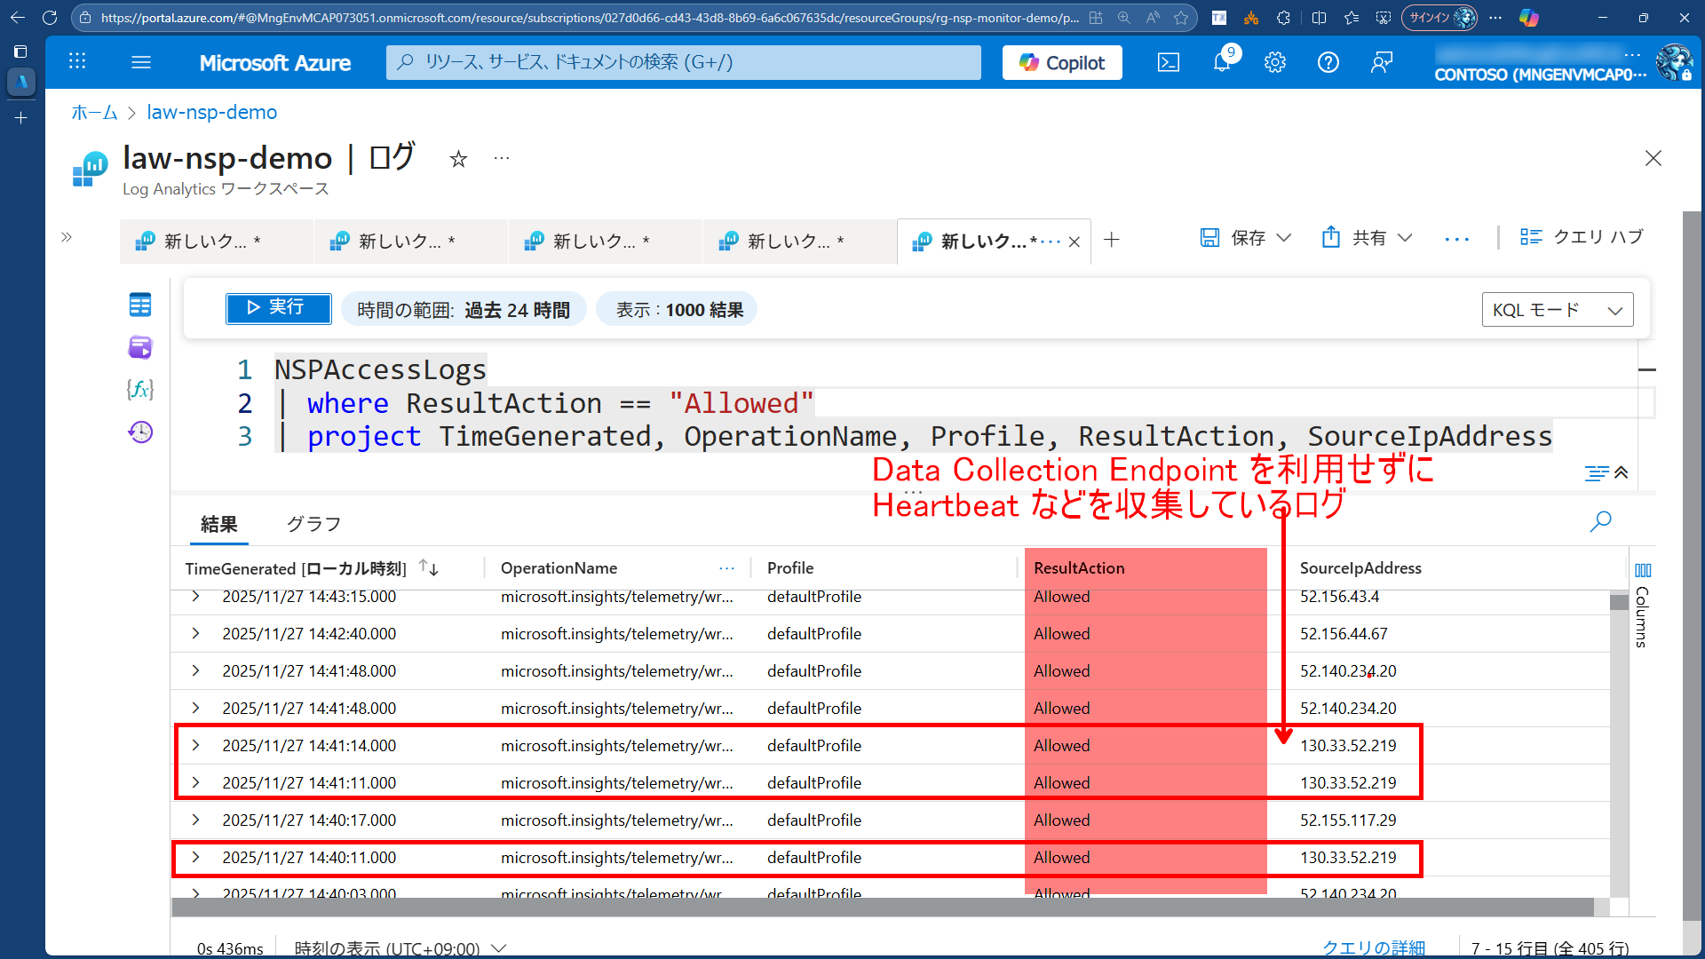Launch Azure Cloud Shell from the top bar
Image resolution: width=1705 pixels, height=959 pixels.
(1168, 62)
